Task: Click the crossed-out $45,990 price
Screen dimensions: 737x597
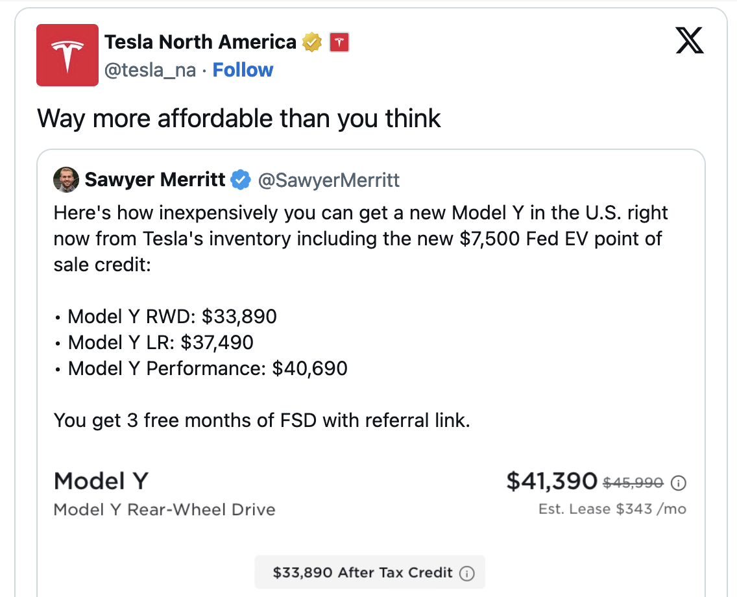Action: (633, 483)
